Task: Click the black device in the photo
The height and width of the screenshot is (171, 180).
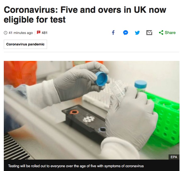Action: pos(85,122)
